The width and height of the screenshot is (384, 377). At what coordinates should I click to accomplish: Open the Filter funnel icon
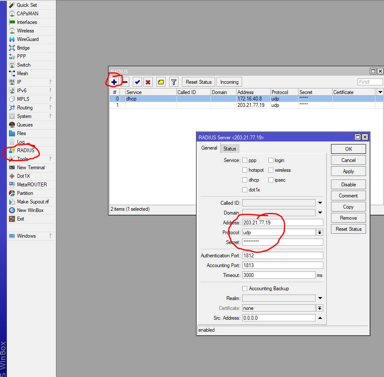point(173,82)
